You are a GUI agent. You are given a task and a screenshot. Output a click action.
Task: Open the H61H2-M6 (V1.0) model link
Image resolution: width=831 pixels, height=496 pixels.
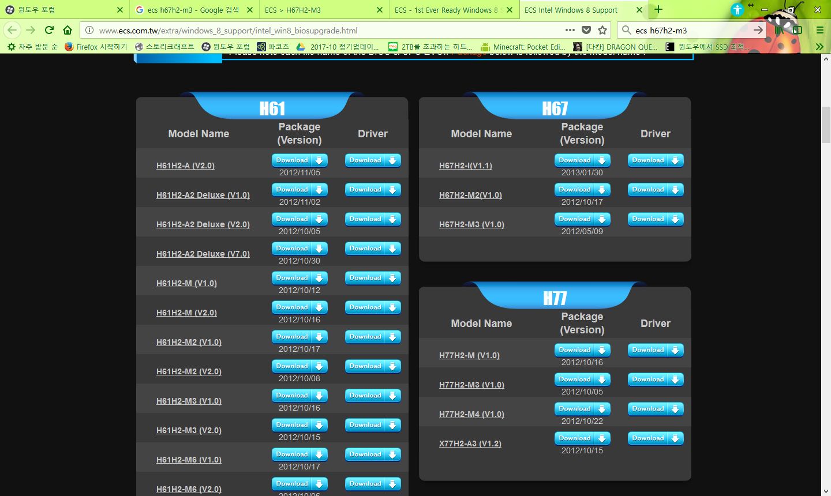tap(189, 460)
